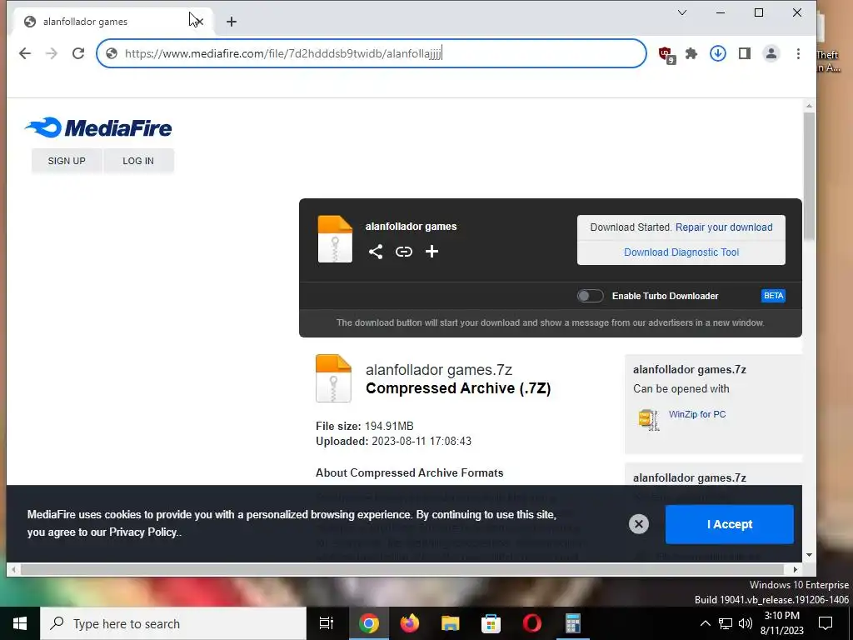
Task: Toggle the browser side panel
Action: click(745, 53)
